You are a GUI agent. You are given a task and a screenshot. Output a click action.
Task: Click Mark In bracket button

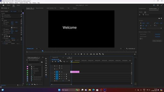coord(69,54)
